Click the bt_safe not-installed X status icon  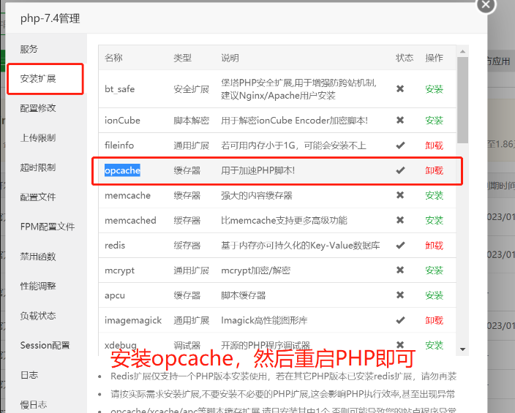(x=400, y=88)
